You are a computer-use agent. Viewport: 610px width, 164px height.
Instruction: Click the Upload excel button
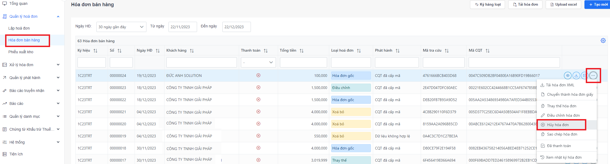coord(563,5)
